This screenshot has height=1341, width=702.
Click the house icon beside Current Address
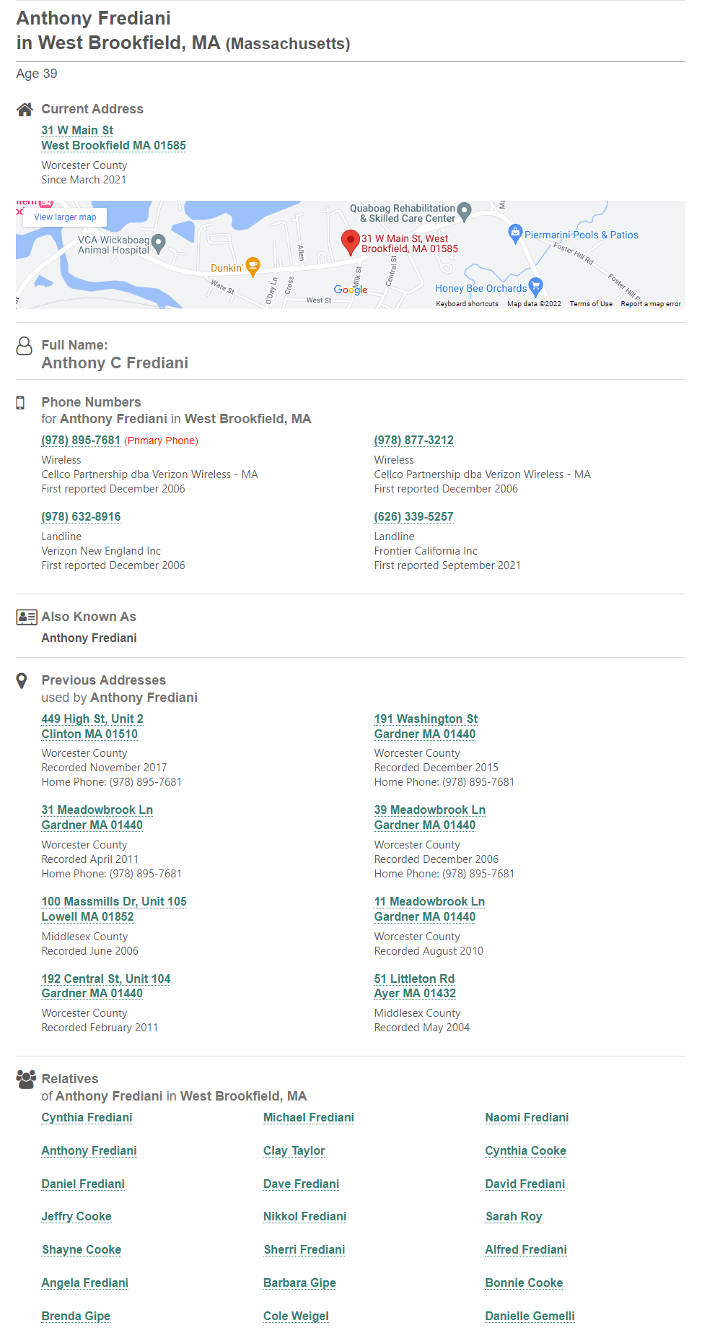[25, 110]
